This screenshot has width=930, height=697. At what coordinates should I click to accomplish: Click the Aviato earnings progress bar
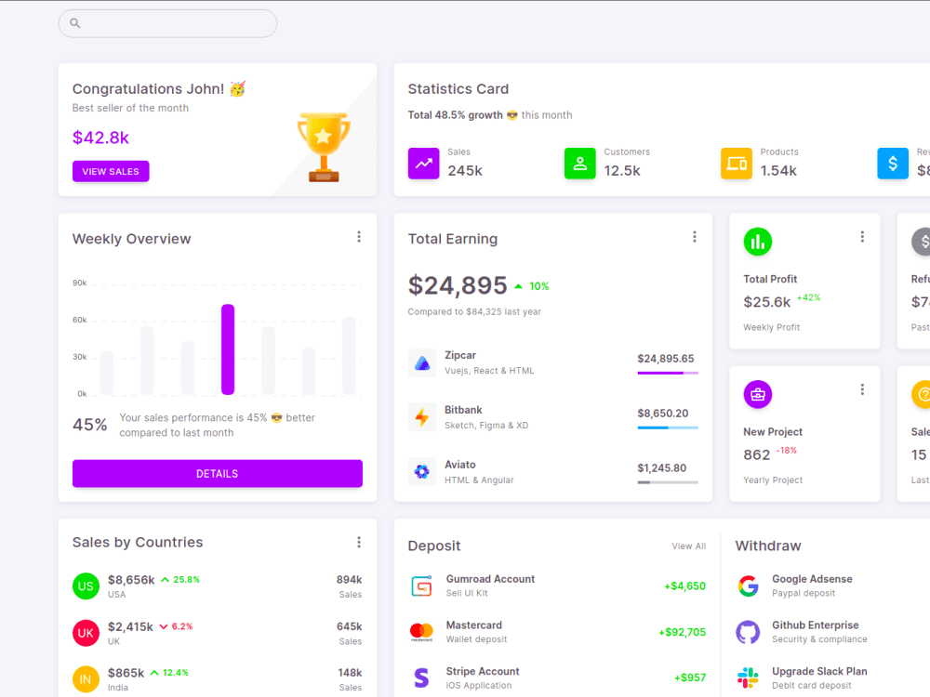pos(668,482)
